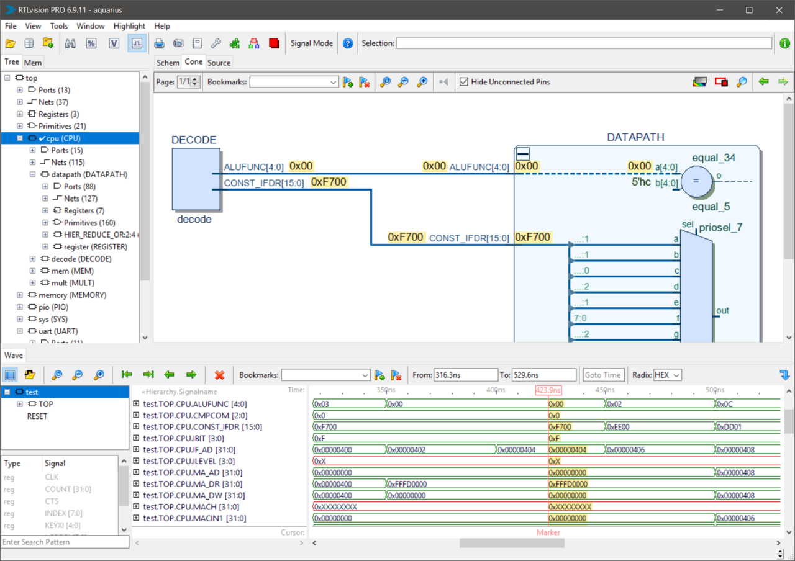The image size is (795, 561).
Task: Click the camera snapshot icon
Action: 178,43
